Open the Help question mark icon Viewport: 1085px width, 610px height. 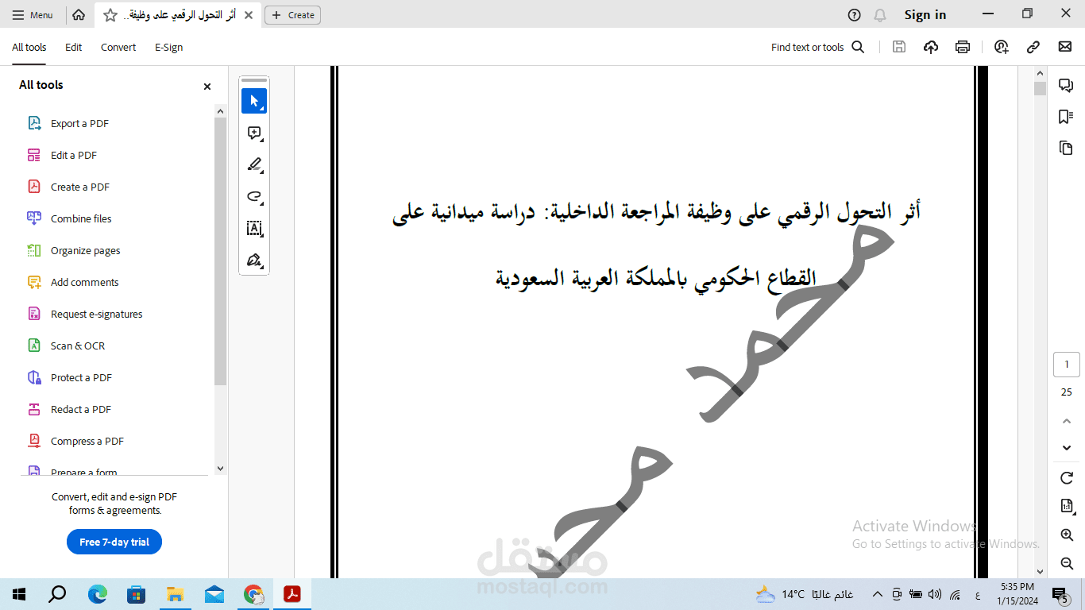855,15
